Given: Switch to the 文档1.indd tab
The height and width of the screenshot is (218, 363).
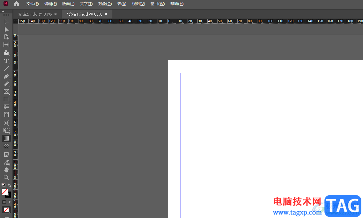Looking at the screenshot, I should pyautogui.click(x=84, y=14).
